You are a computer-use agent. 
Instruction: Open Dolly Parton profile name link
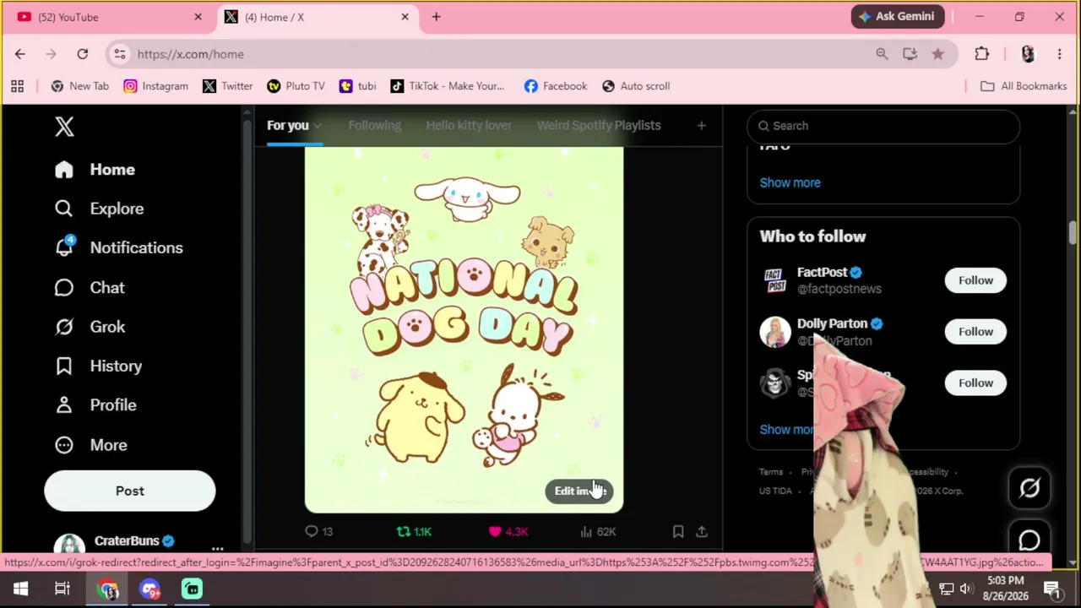coord(832,323)
